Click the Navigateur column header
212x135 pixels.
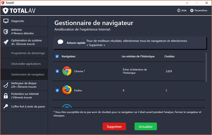(68, 56)
